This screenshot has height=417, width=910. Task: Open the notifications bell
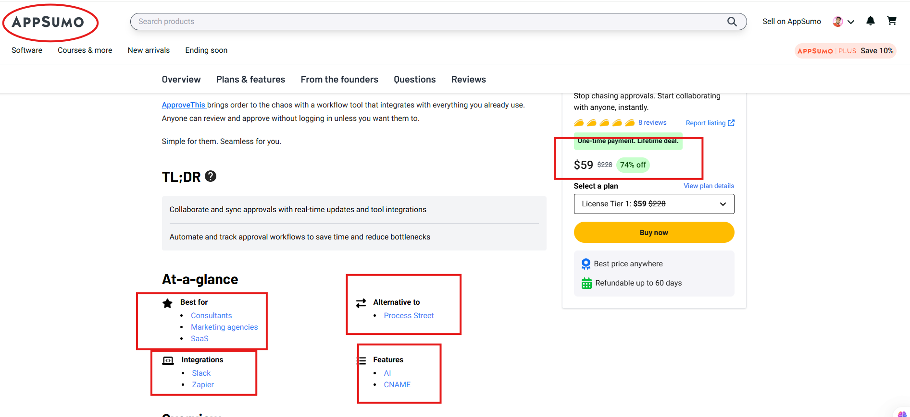pyautogui.click(x=870, y=21)
